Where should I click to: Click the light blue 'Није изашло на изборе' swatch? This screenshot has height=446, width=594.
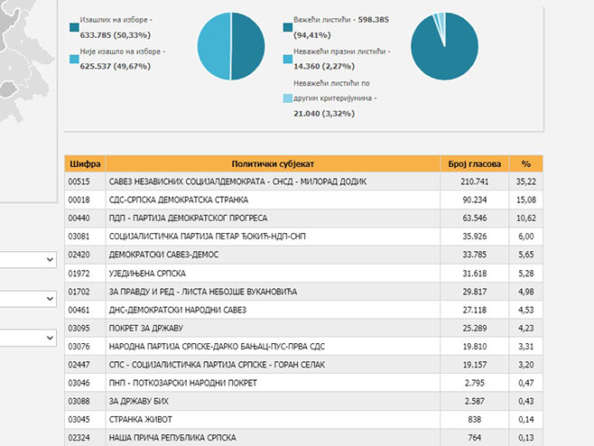tap(74, 59)
